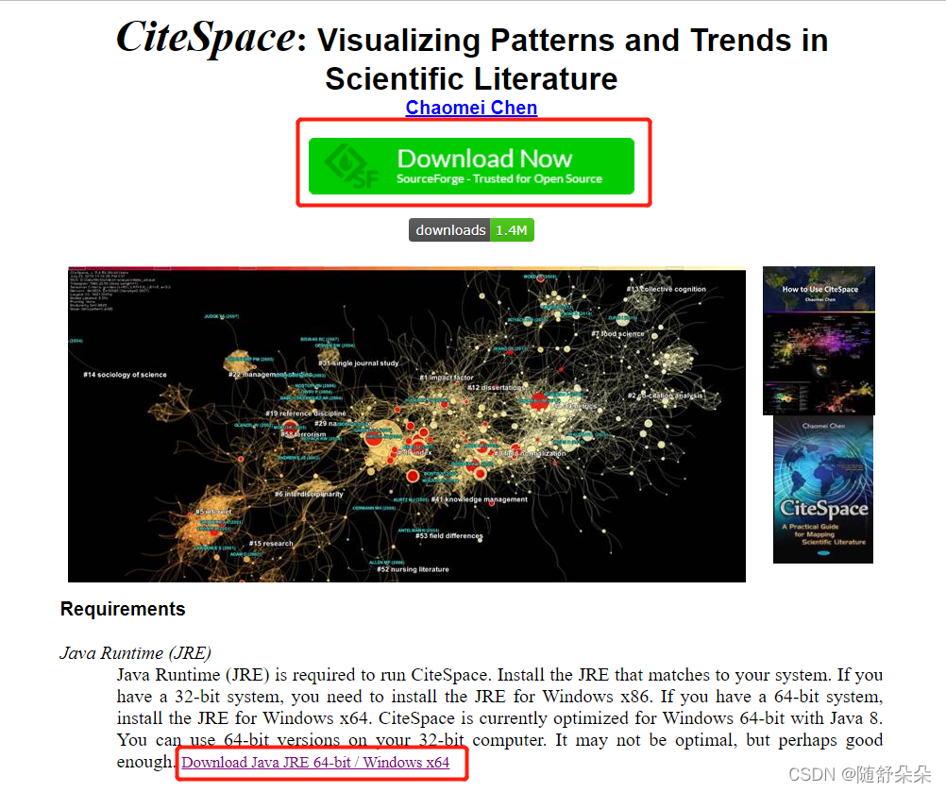Click the '#7 food science' cluster label
The height and width of the screenshot is (792, 946).
pos(617,333)
